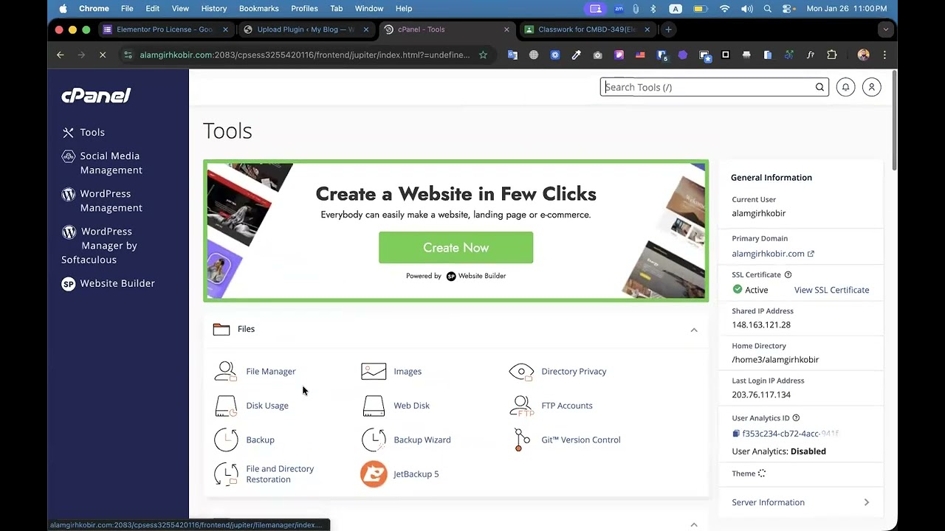Open File and Directory Restoration icon
Viewport: 945px width, 531px height.
click(x=225, y=473)
